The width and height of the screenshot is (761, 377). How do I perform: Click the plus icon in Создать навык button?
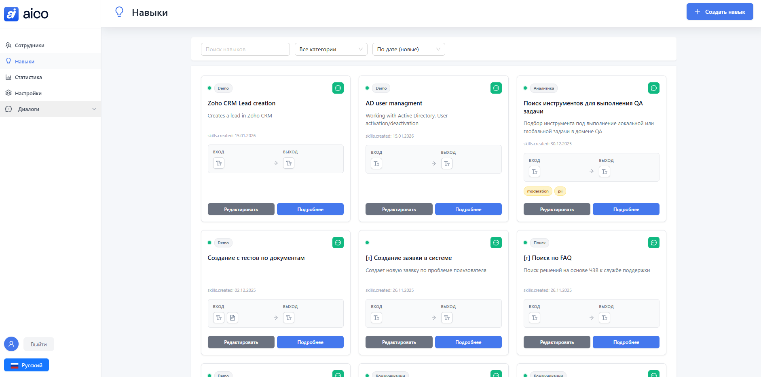(698, 12)
